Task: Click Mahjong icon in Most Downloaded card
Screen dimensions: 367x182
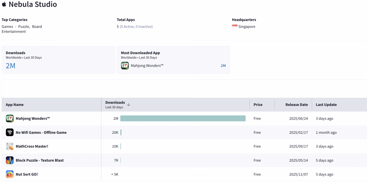Action: tap(125, 66)
